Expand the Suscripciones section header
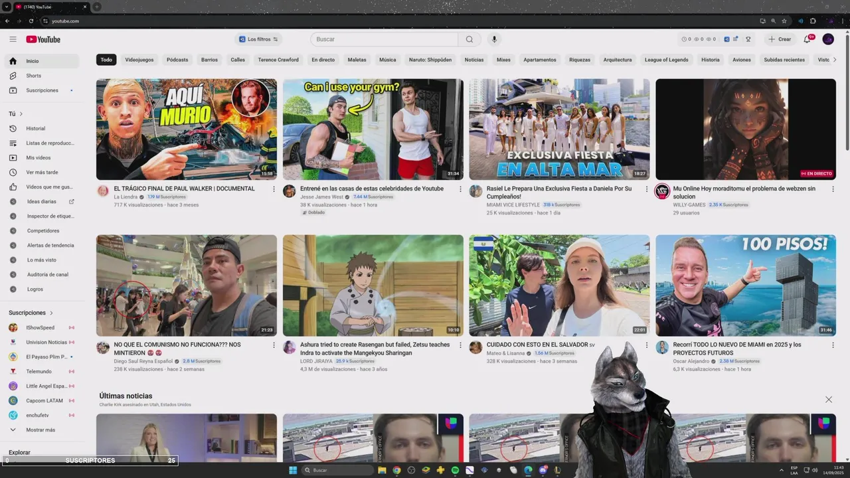 (x=31, y=313)
